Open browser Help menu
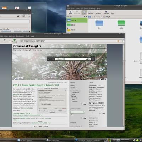Image resolution: width=142 pixels, height=142 pixels. (33, 37)
